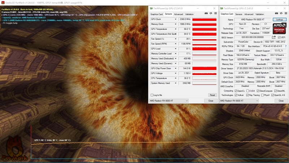Select Validation tab in Graphics Card window
Screen dimensions: 289x163
[x=259, y=14]
